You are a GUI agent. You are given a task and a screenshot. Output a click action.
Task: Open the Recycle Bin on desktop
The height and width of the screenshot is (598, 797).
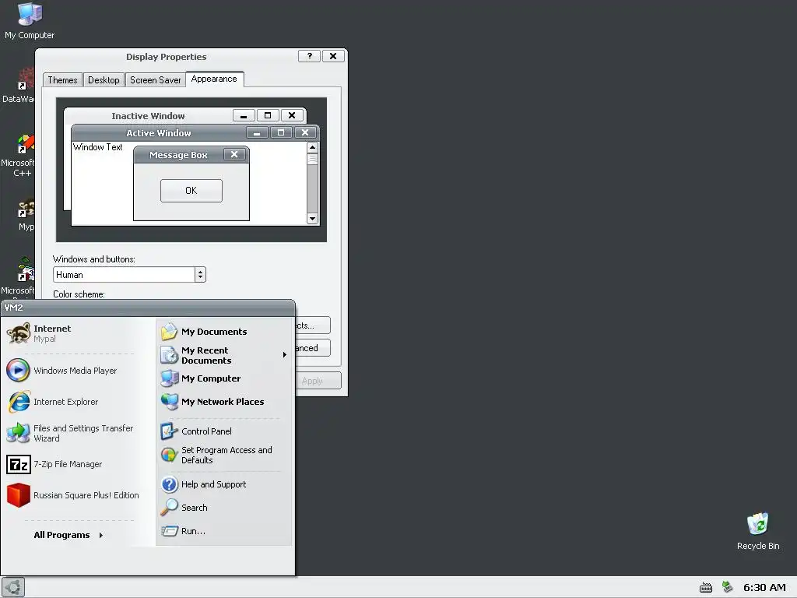pos(758,530)
